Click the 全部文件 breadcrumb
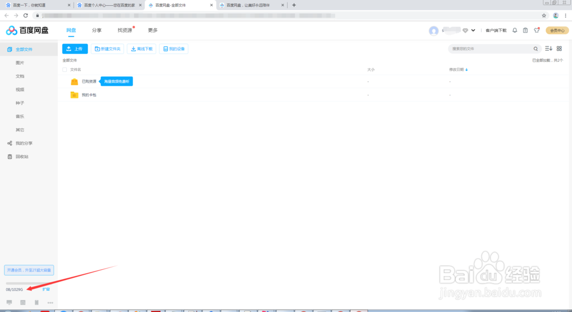The height and width of the screenshot is (312, 572). point(70,61)
